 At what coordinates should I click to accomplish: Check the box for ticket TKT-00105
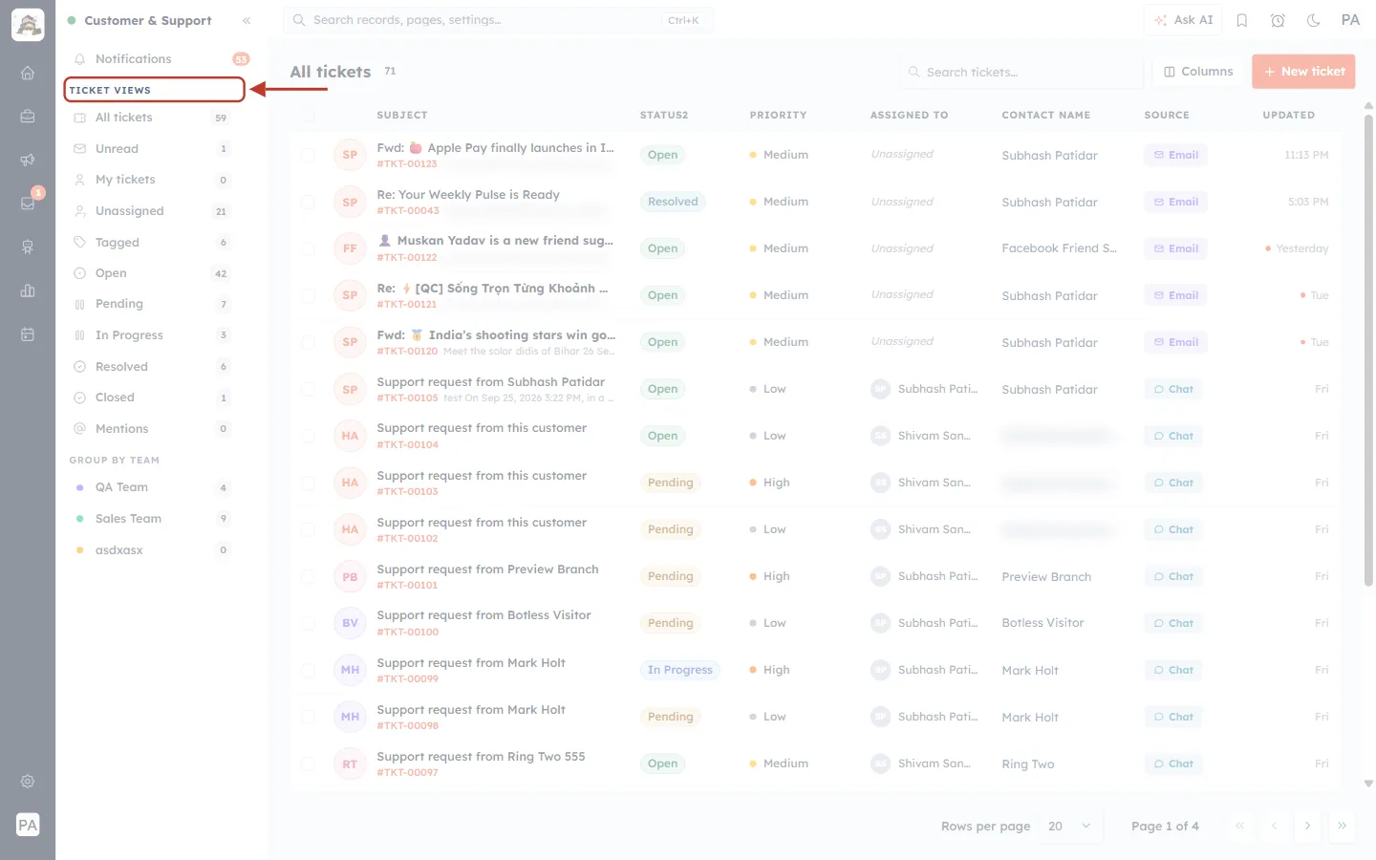pyautogui.click(x=308, y=389)
